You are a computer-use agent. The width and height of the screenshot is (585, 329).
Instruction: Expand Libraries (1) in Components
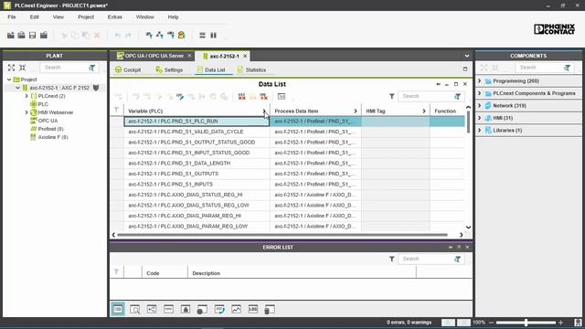tap(480, 130)
